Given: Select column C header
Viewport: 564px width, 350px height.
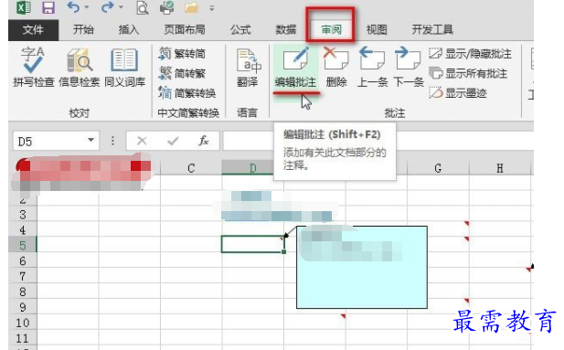Looking at the screenshot, I should [x=191, y=168].
